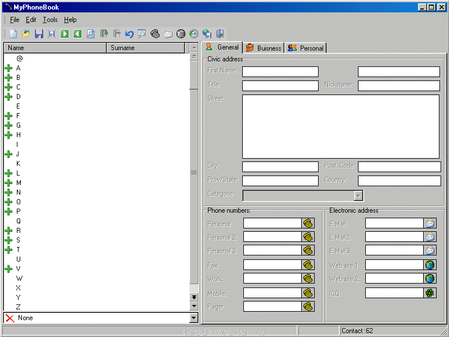The height and width of the screenshot is (337, 449).
Task: Click the blue Undo arrow icon
Action: coord(129,34)
